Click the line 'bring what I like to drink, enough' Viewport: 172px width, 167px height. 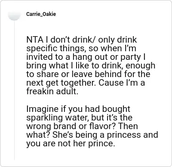click(91, 65)
